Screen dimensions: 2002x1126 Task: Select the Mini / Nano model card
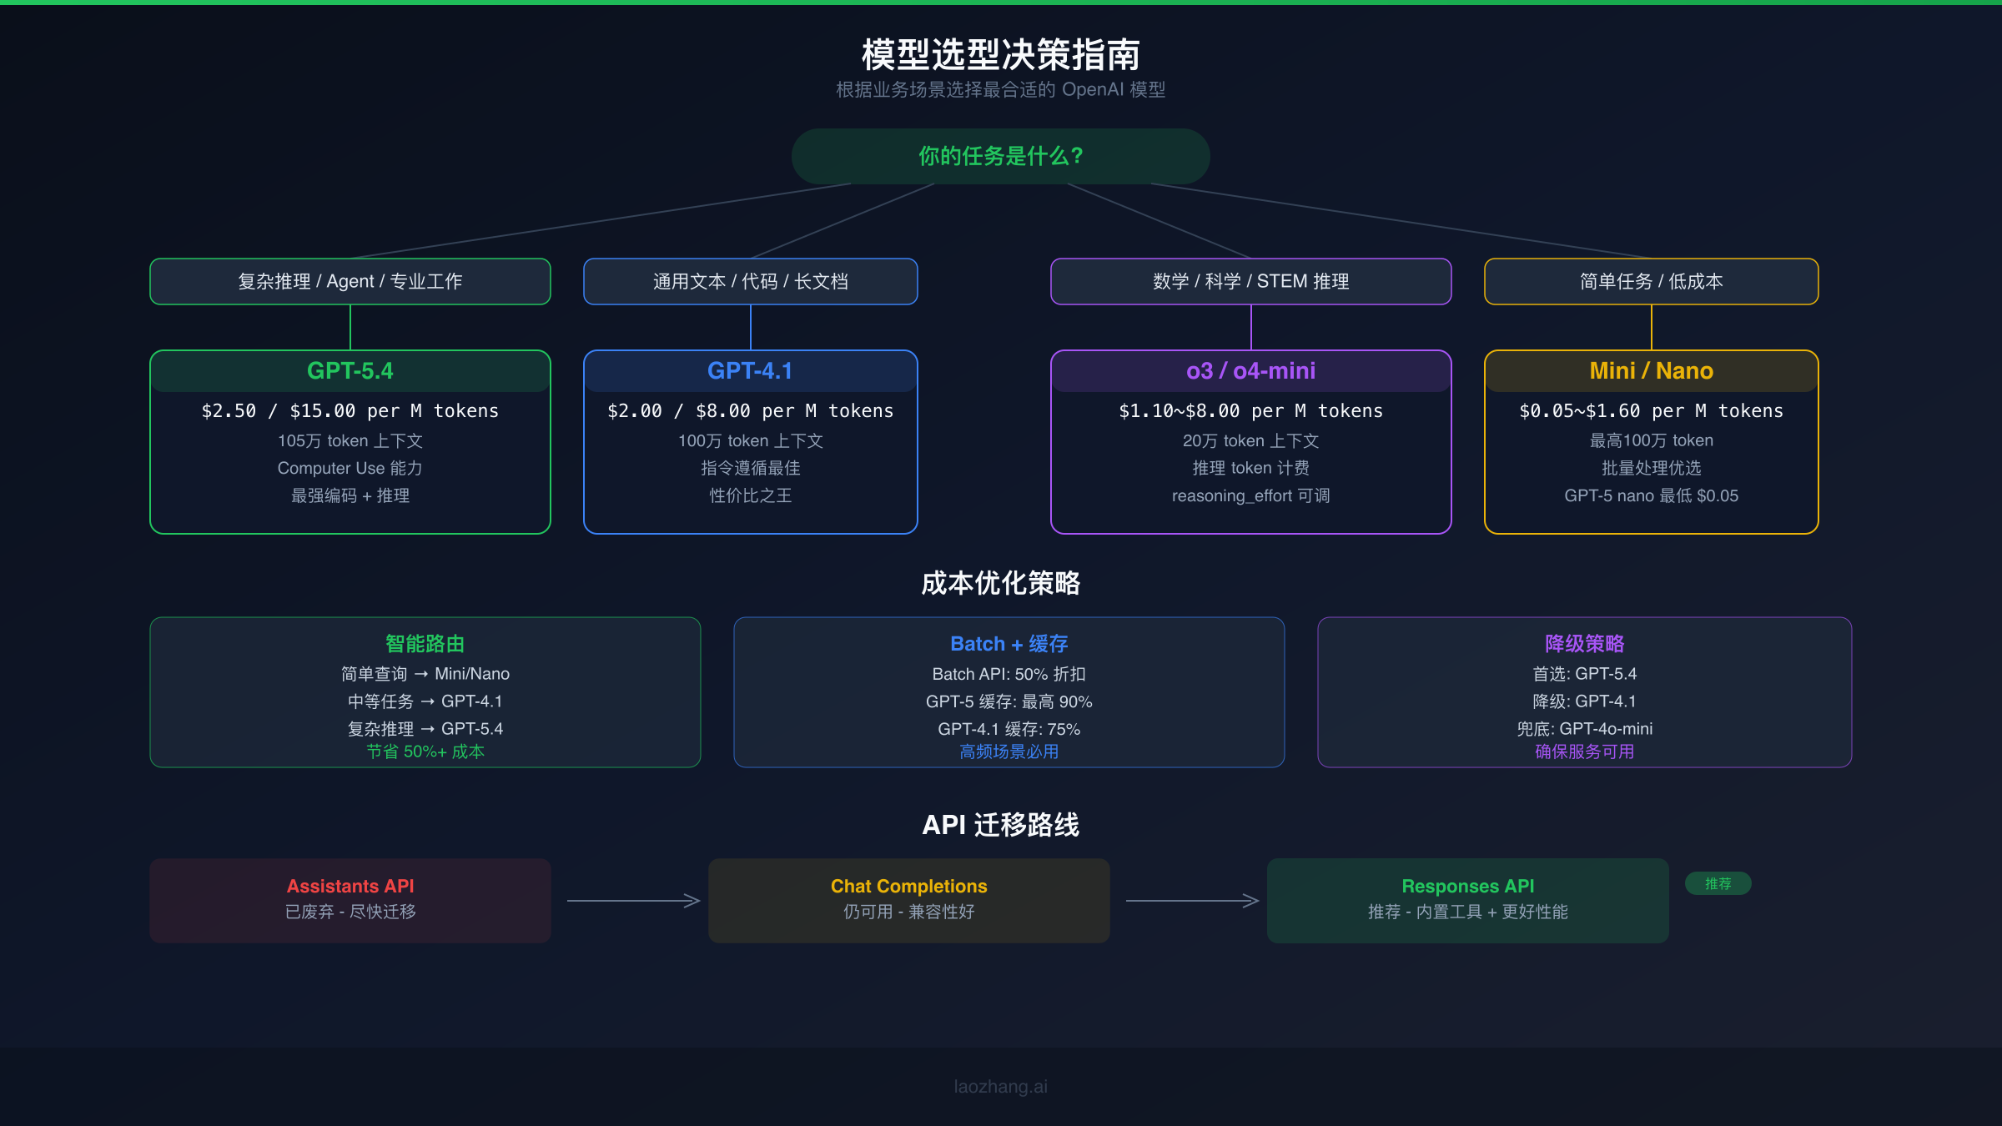point(1651,442)
